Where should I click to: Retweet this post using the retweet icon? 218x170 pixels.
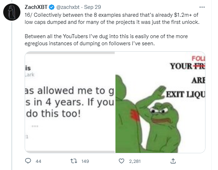[x=74, y=161]
